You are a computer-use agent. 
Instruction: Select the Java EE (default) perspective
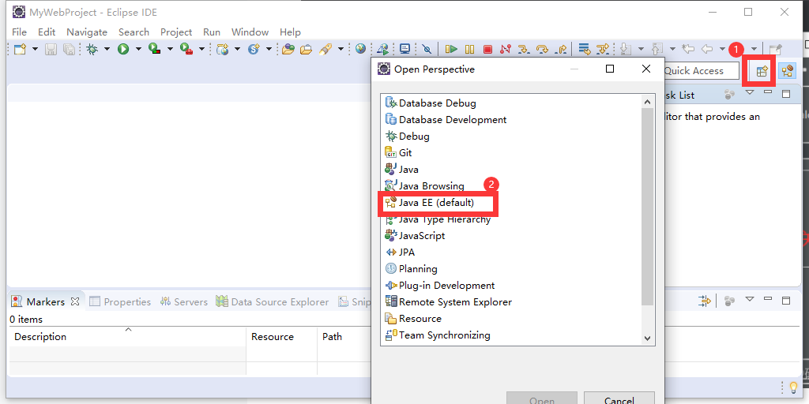click(x=430, y=203)
